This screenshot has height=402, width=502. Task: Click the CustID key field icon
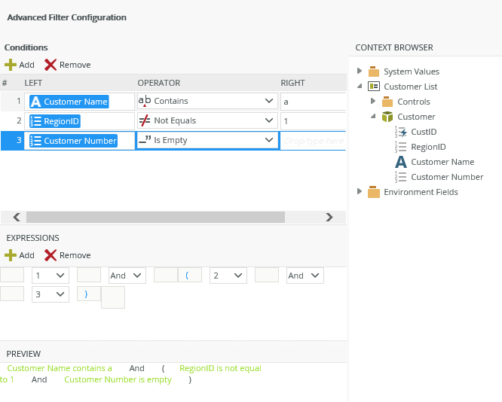(x=401, y=132)
